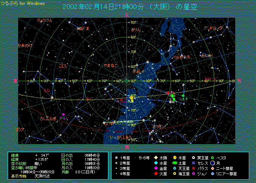The height and width of the screenshot is (183, 256).
Task: Click the 表示方向 display direction label
Action: pos(19,176)
